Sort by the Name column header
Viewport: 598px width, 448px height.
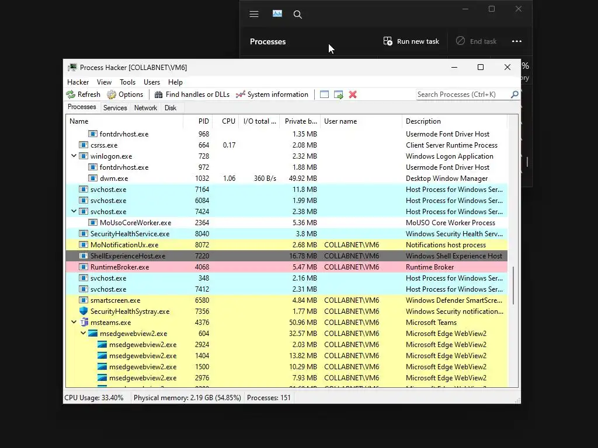pyautogui.click(x=124, y=121)
